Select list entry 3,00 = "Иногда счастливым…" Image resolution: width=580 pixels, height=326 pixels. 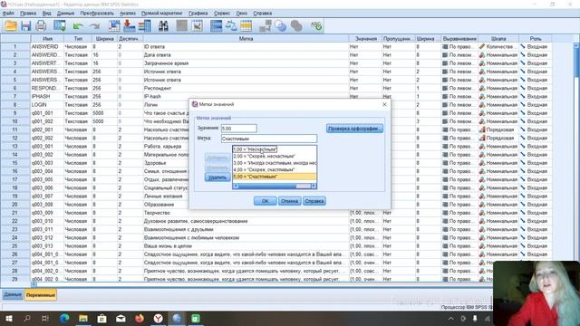(x=275, y=163)
